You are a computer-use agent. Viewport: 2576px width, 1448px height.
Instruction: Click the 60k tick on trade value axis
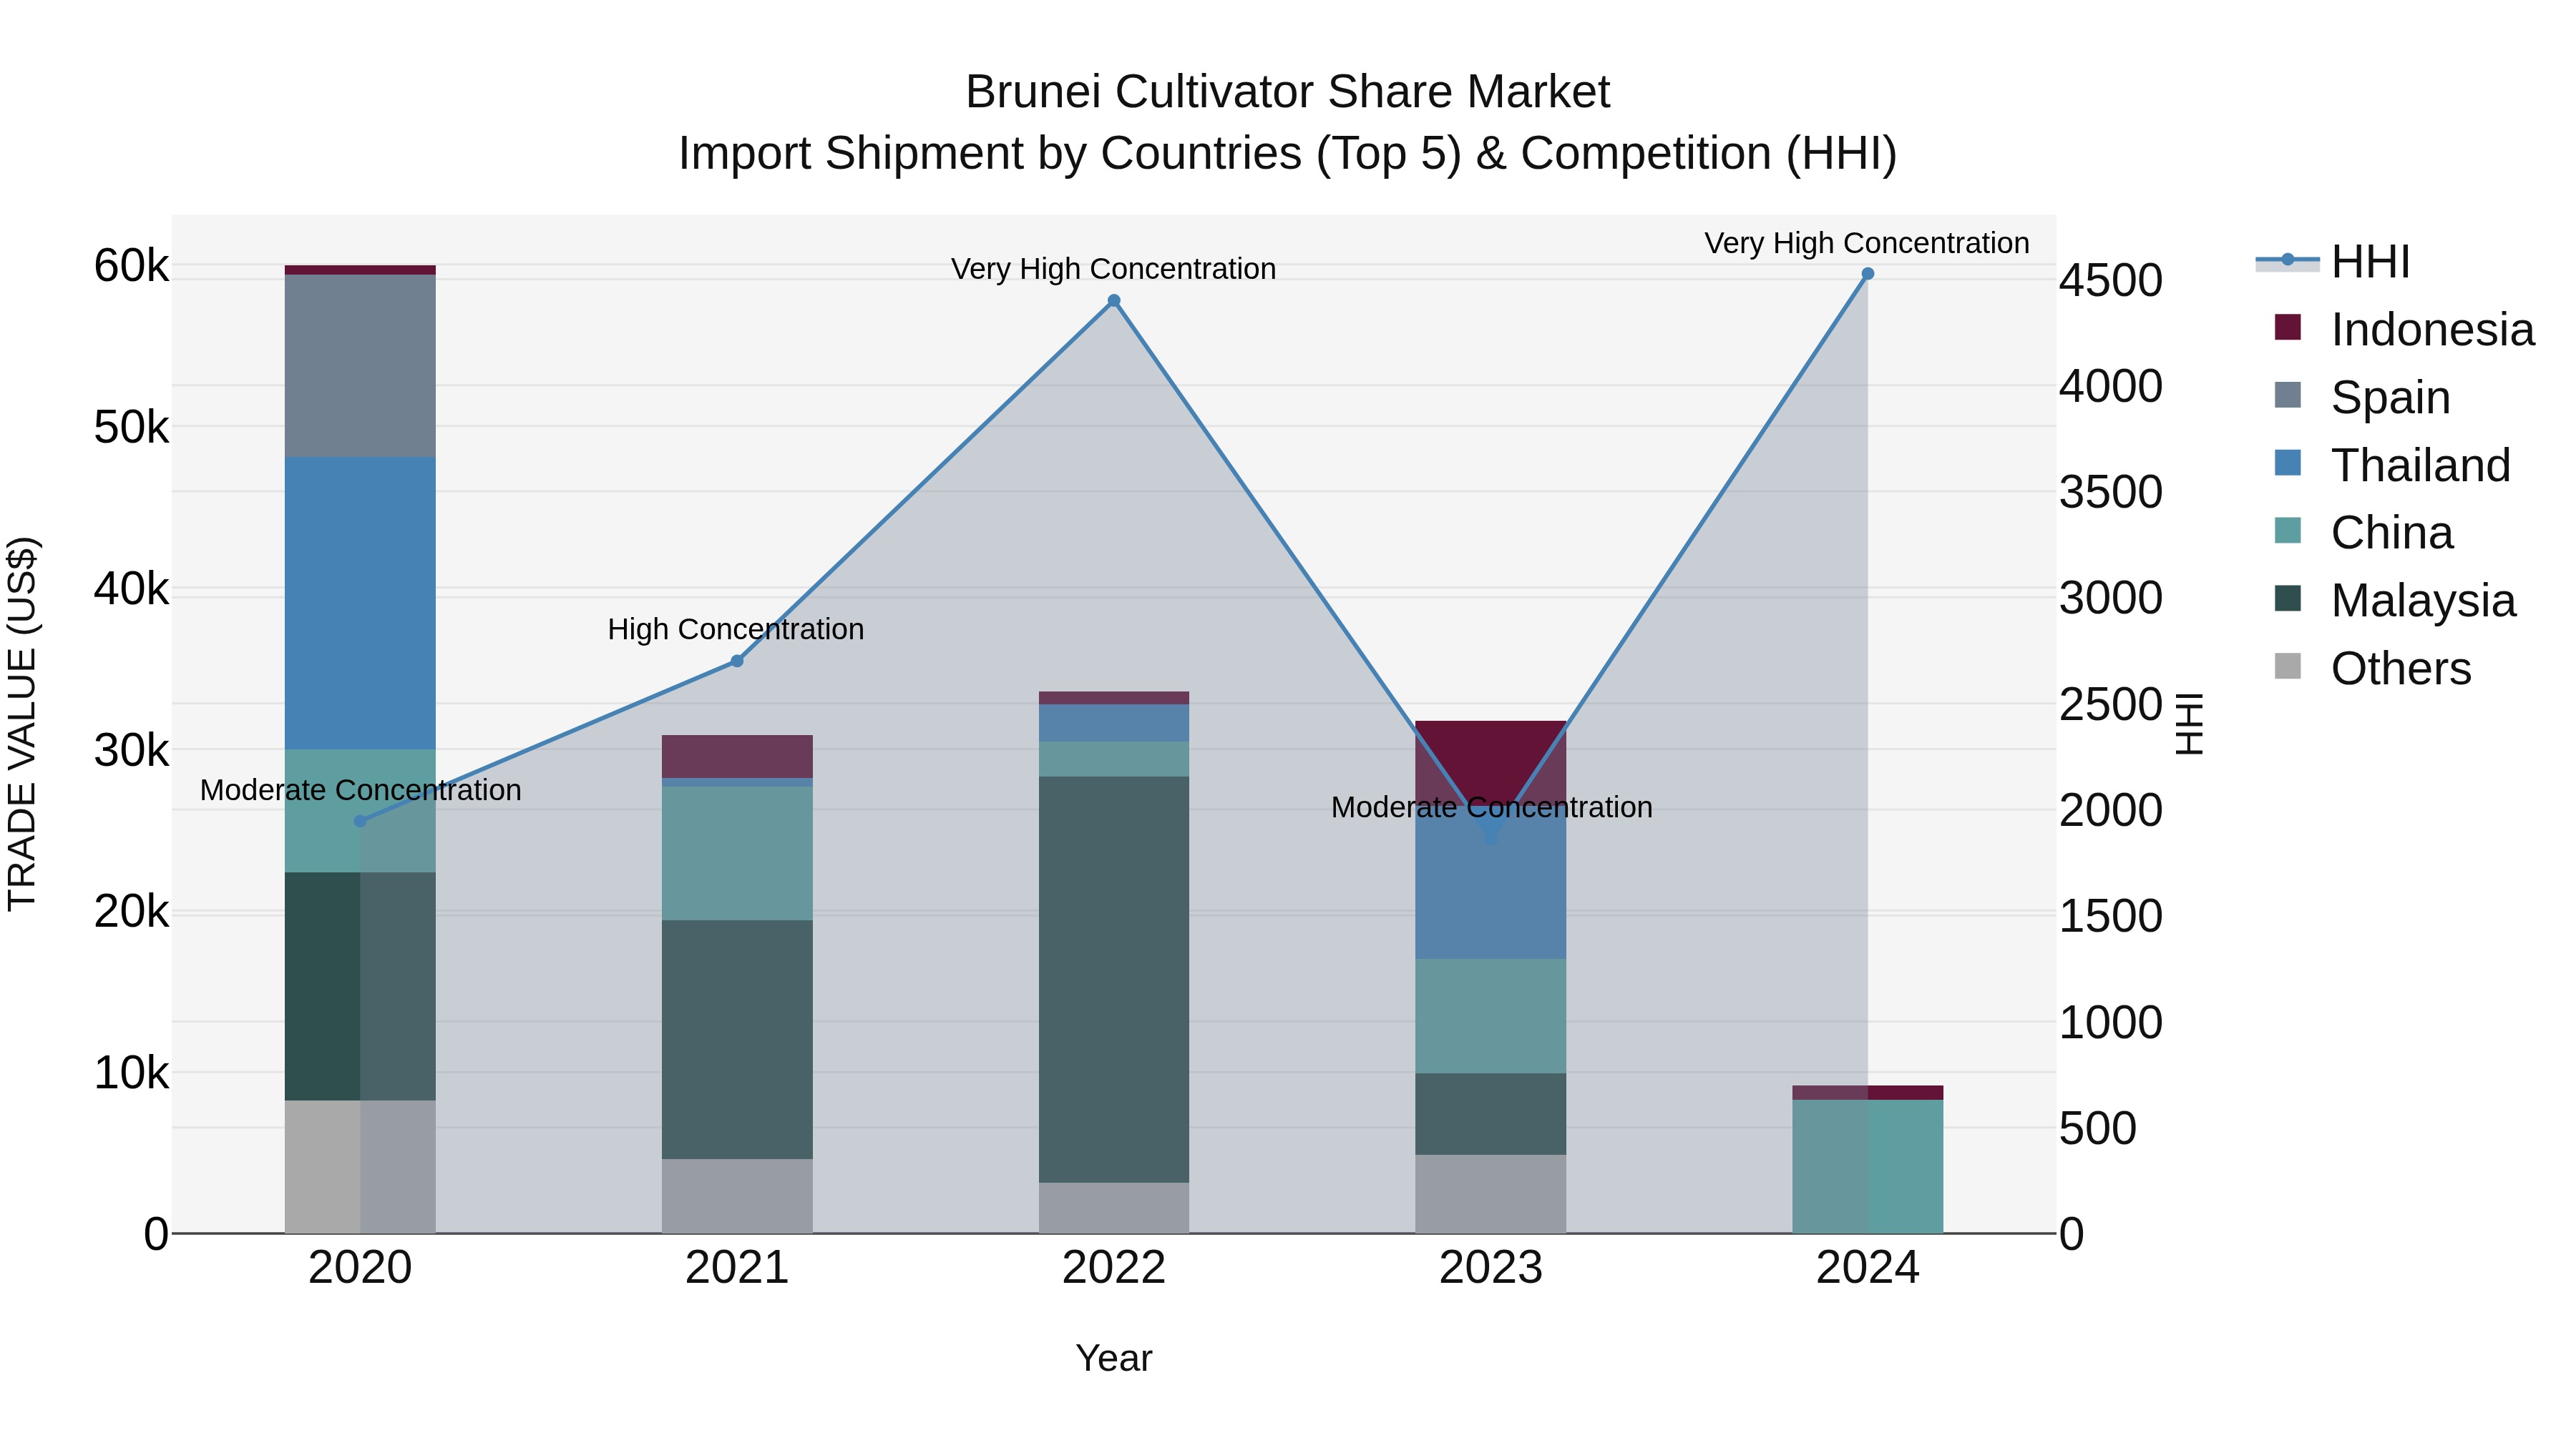coord(132,266)
